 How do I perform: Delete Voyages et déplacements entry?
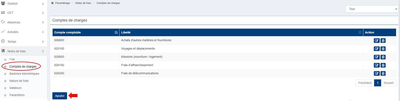pos(383,49)
